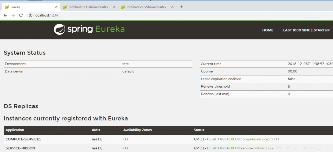Select the Data center label
This screenshot has height=152, width=333.
point(14,71)
